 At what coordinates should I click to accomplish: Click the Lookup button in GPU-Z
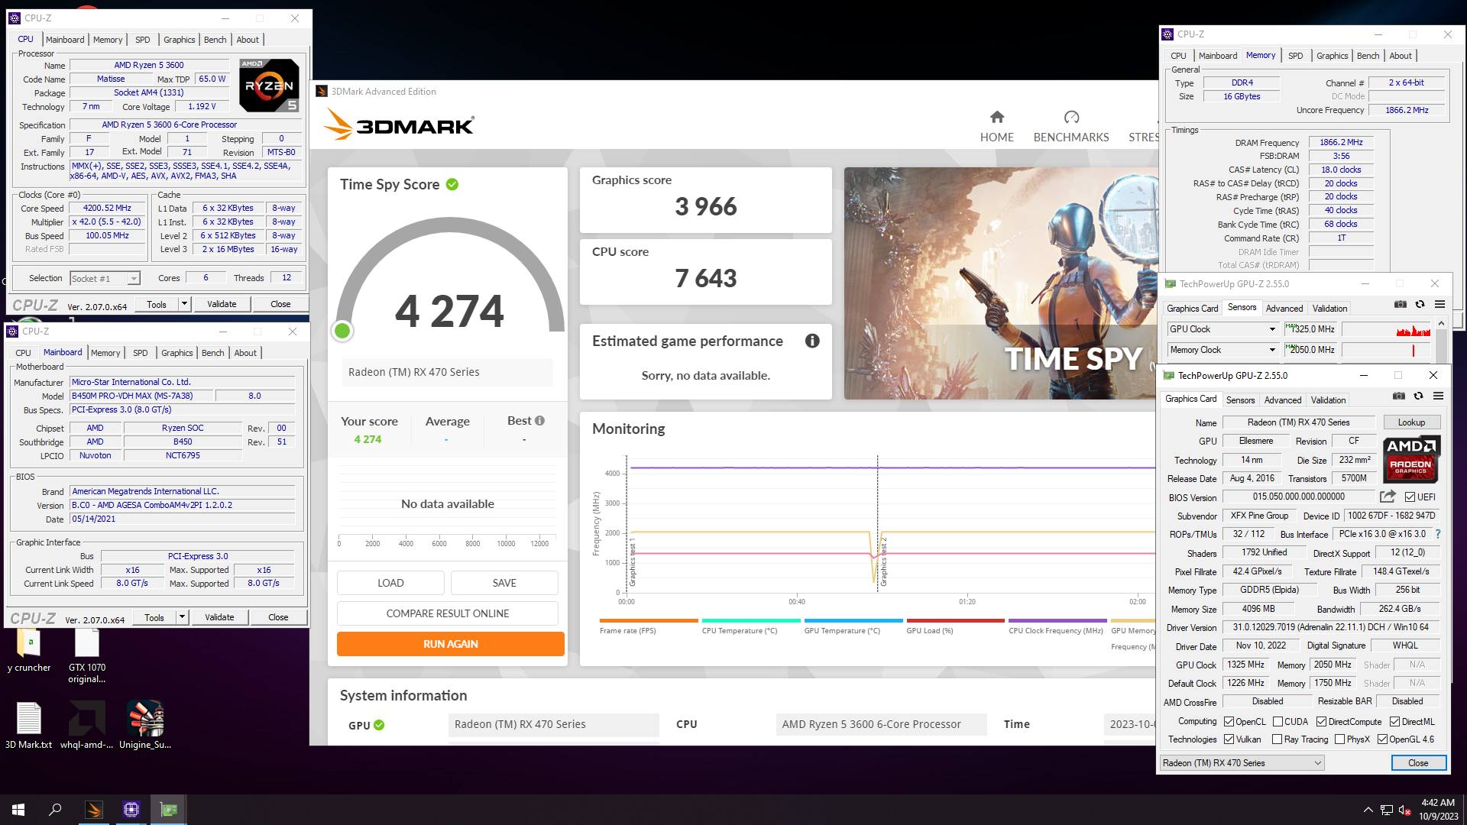[1411, 422]
